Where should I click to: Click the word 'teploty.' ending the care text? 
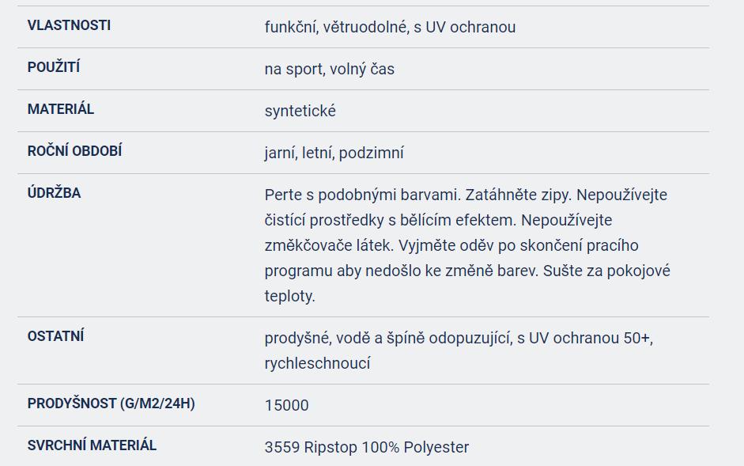289,296
